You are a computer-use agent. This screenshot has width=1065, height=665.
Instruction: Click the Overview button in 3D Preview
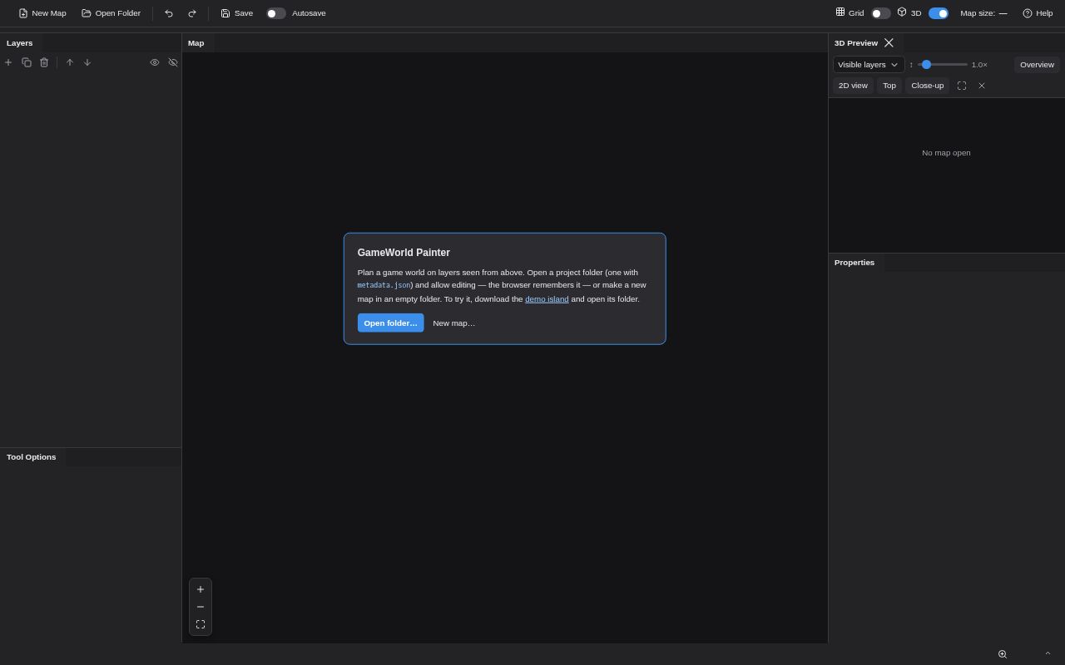1037,65
